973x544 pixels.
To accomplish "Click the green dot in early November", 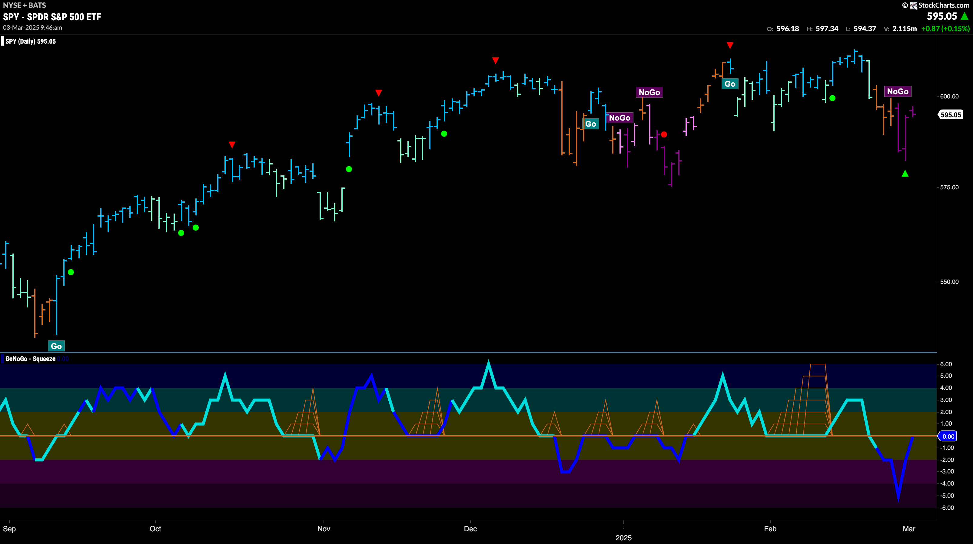I will pyautogui.click(x=349, y=169).
